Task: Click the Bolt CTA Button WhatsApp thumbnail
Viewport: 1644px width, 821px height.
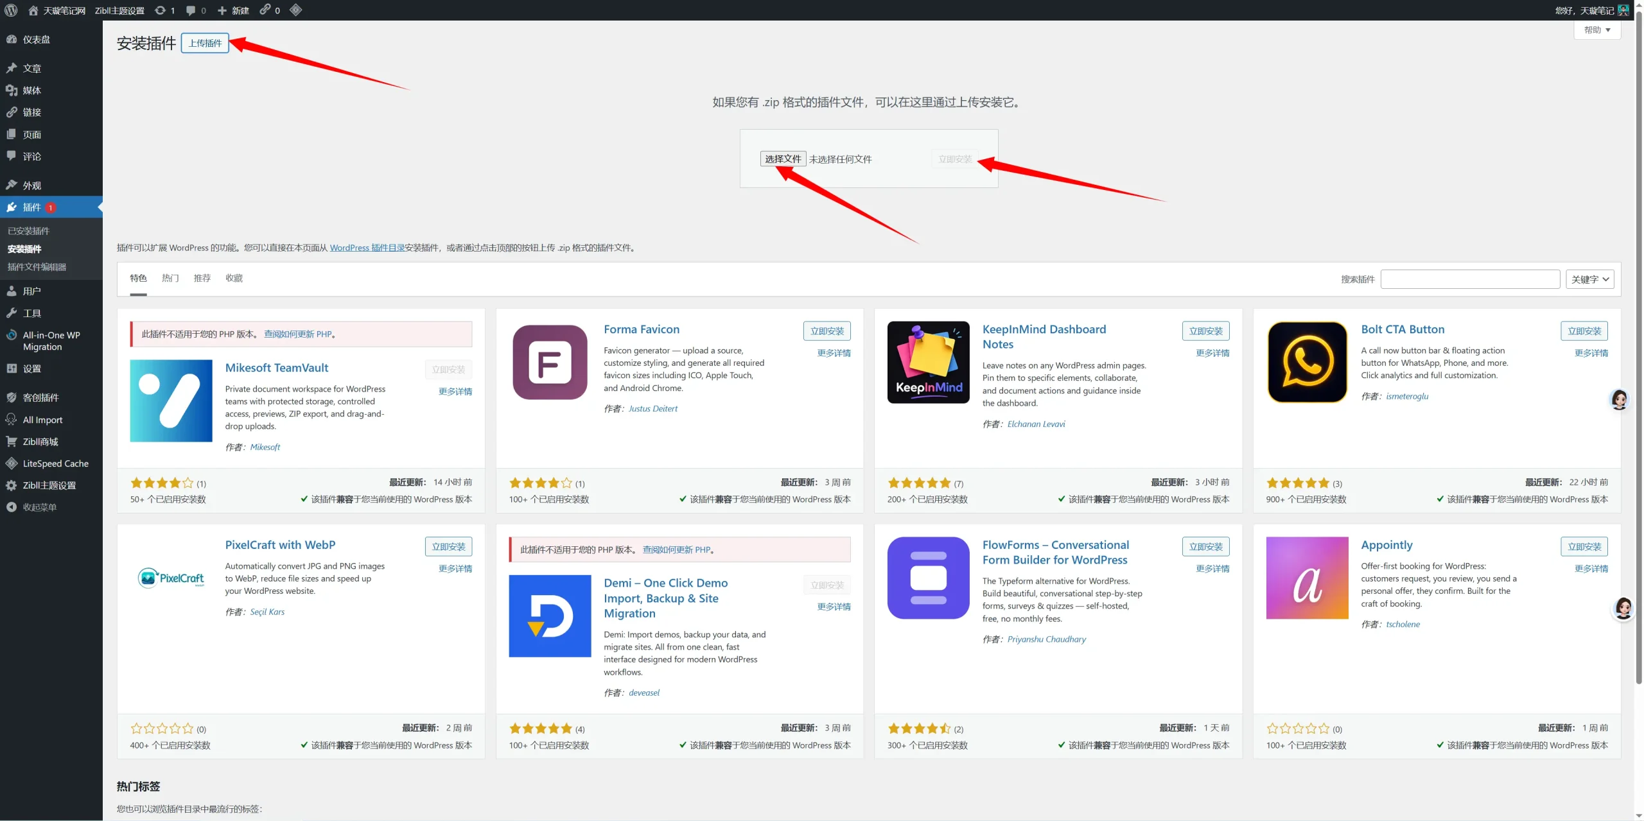Action: click(x=1307, y=363)
